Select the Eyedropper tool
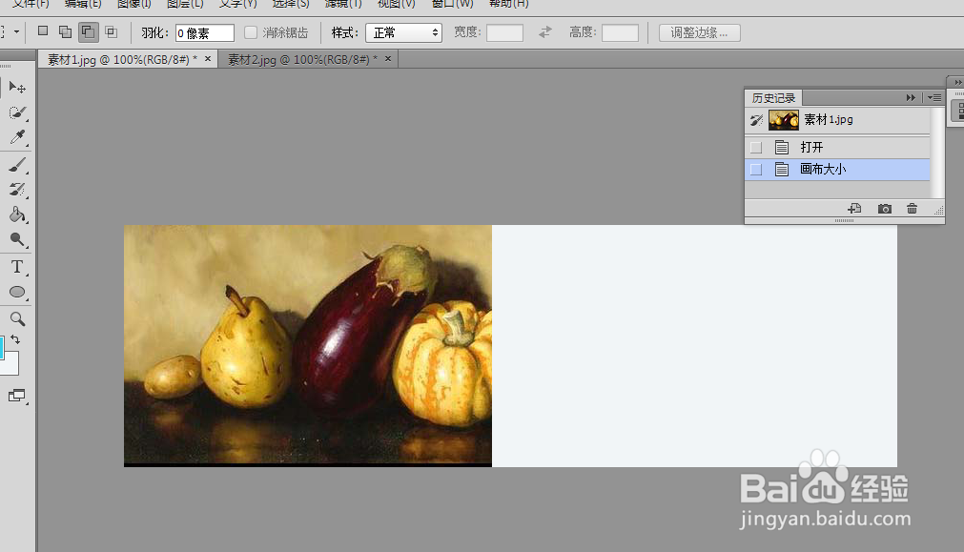Image resolution: width=964 pixels, height=552 pixels. coord(17,137)
